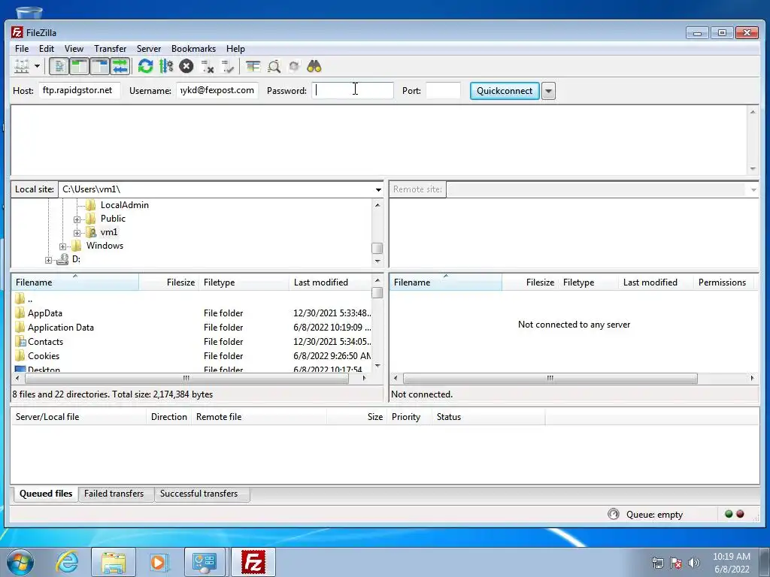Cancel current operation icon

[x=186, y=66]
